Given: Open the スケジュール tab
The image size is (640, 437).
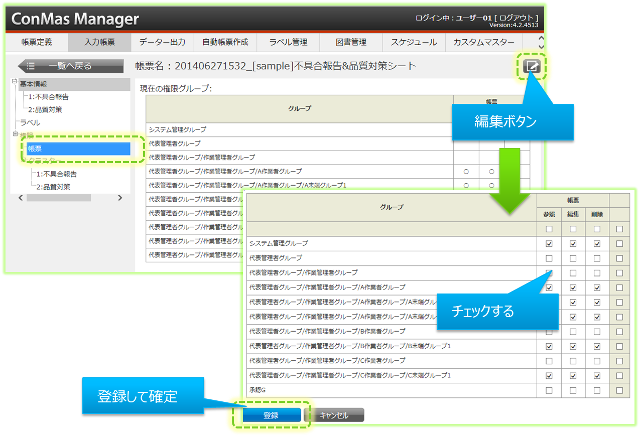Looking at the screenshot, I should click(414, 42).
